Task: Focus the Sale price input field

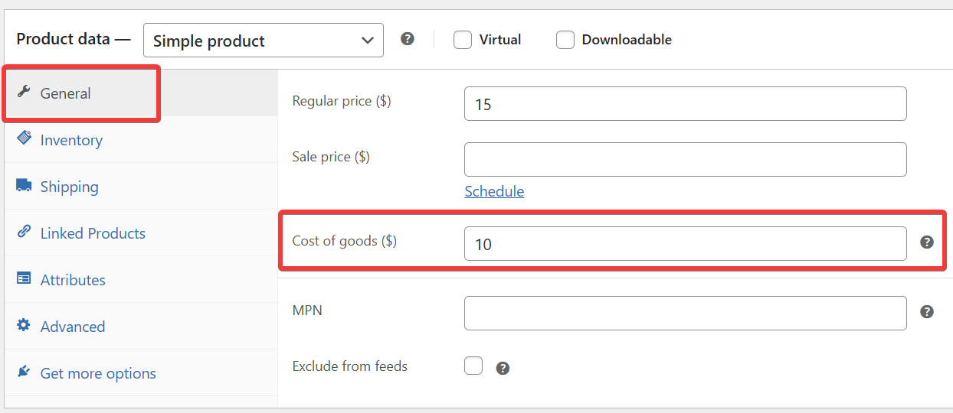Action: click(685, 159)
